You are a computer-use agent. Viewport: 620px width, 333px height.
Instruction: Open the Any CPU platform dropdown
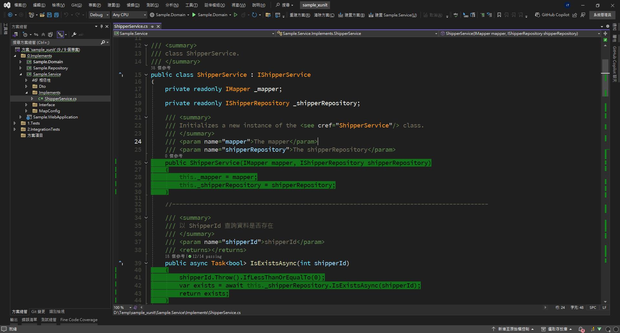[129, 15]
